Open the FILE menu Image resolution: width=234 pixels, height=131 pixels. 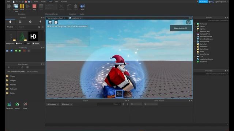point(8,1)
